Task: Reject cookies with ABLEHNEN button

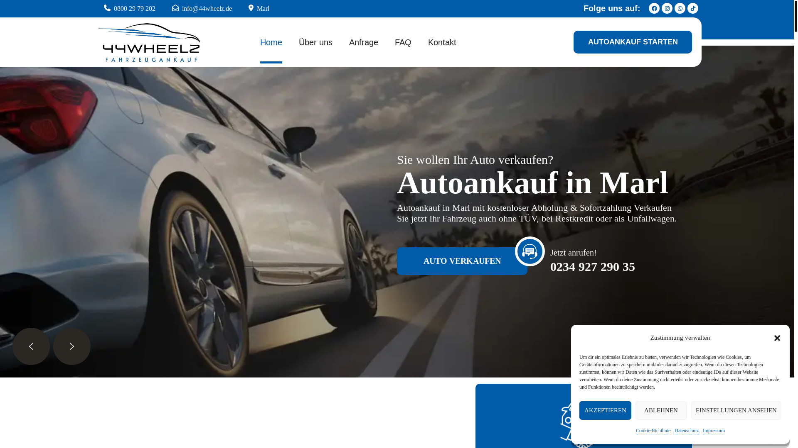Action: 661,410
